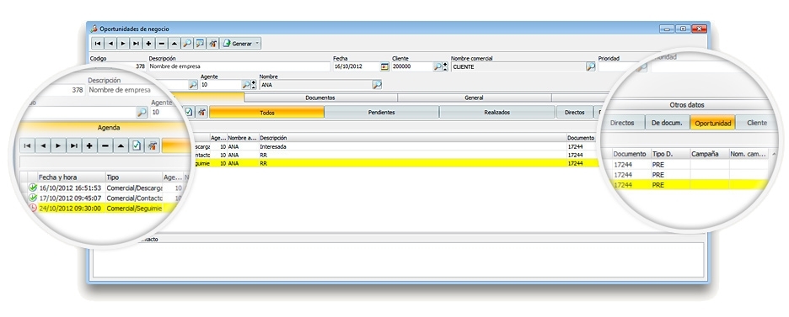Select the Interesada description cell
The height and width of the screenshot is (317, 789).
[412, 147]
